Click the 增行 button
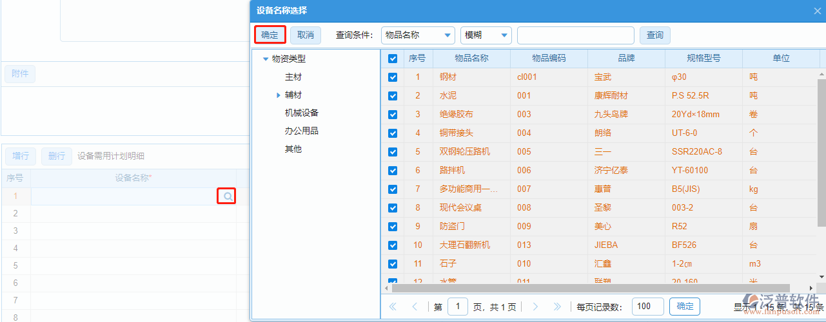The width and height of the screenshot is (826, 322). point(21,156)
